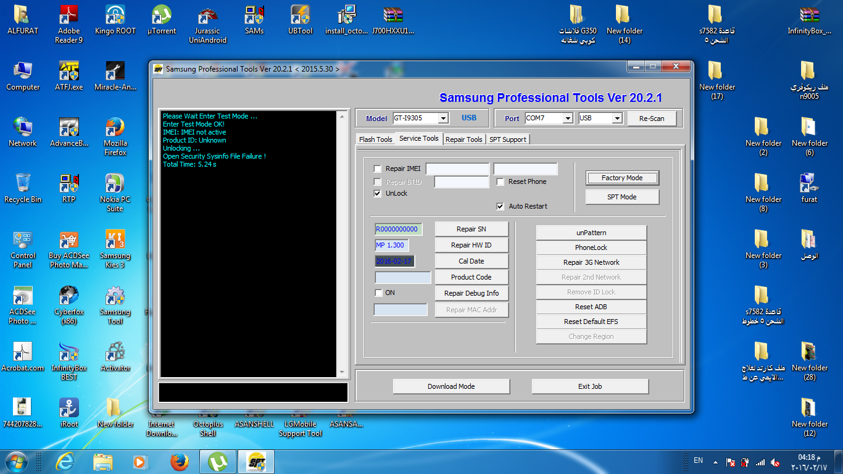Open the Port COM7 dropdown

point(568,118)
